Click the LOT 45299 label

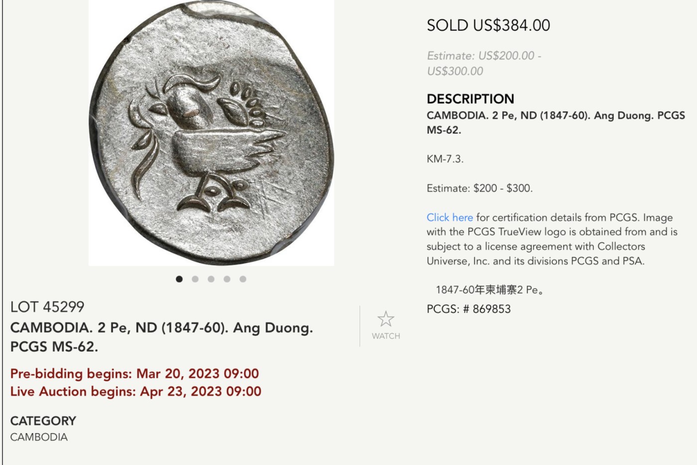tap(47, 307)
